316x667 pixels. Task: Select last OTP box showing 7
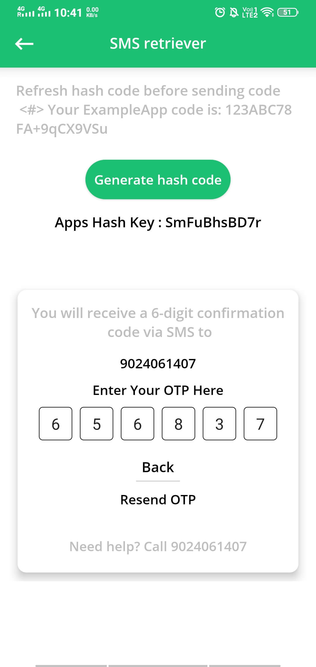pyautogui.click(x=260, y=424)
